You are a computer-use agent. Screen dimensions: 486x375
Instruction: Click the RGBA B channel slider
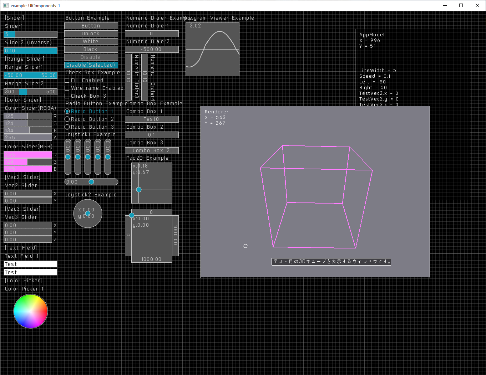pyautogui.click(x=28, y=130)
